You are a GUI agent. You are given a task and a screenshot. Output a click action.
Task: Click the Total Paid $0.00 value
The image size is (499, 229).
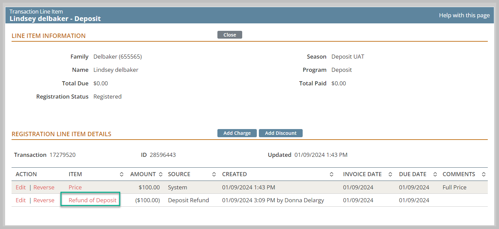(339, 83)
